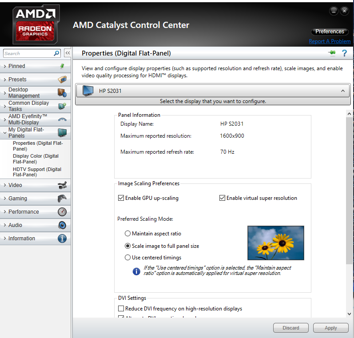
Task: Click the blue info icon near centered timings note
Action: click(x=136, y=271)
